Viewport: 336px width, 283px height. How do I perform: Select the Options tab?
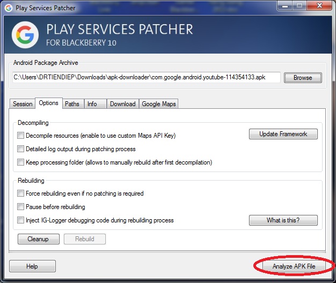click(49, 103)
